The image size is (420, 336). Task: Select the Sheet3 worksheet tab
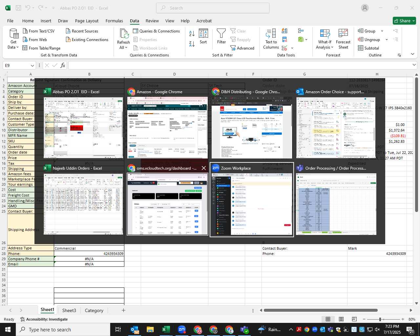pyautogui.click(x=69, y=310)
